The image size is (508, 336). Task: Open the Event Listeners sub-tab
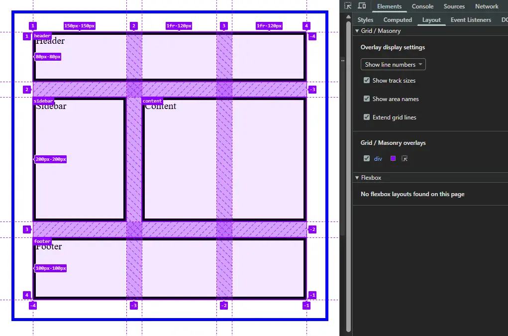[x=471, y=20]
